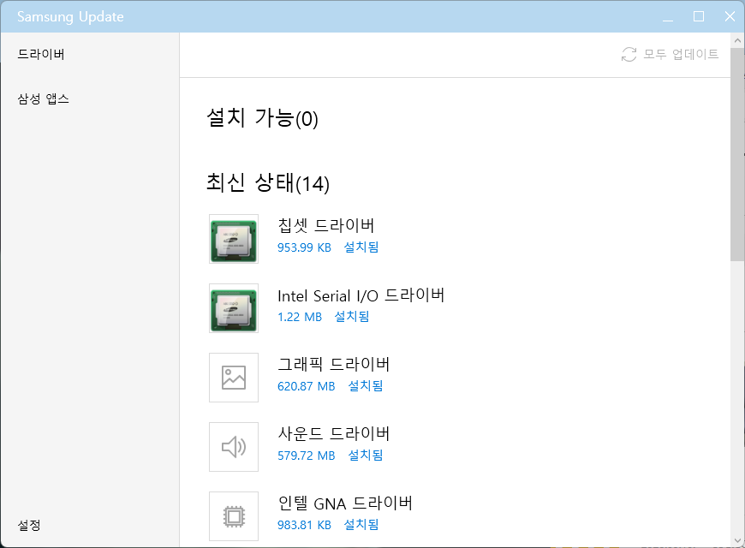Image resolution: width=745 pixels, height=548 pixels.
Task: Click 설치됨 status under 그래픽 드라이버
Action: tap(365, 386)
